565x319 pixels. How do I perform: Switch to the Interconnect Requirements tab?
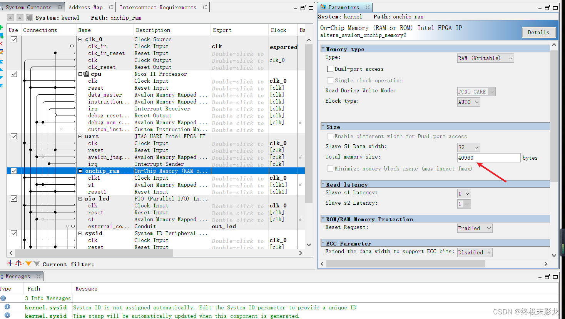pos(158,7)
